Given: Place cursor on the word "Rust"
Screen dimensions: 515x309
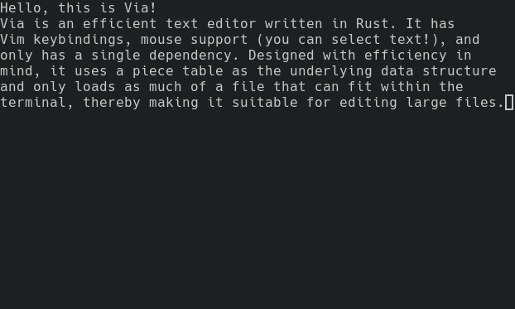Looking at the screenshot, I should 373,24.
